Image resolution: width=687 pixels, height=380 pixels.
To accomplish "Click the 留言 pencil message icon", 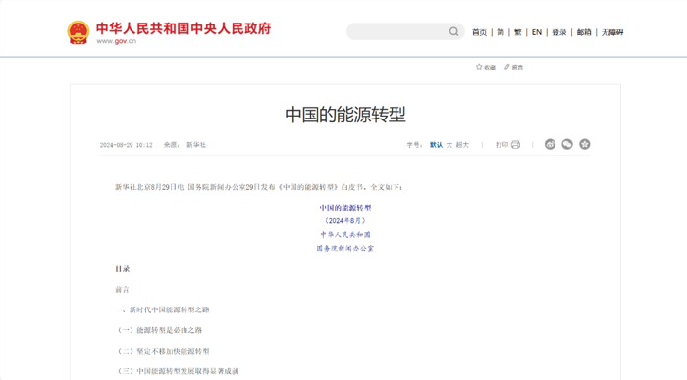I will pos(507,67).
